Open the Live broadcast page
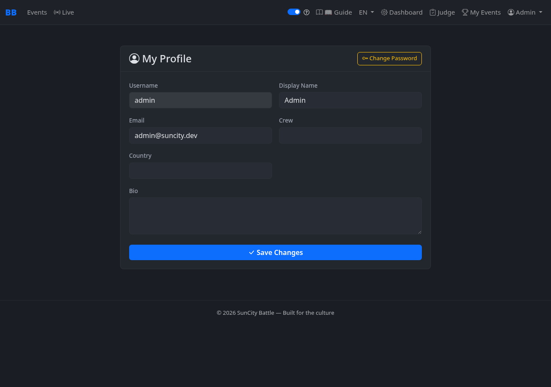This screenshot has width=551, height=387. tap(64, 12)
